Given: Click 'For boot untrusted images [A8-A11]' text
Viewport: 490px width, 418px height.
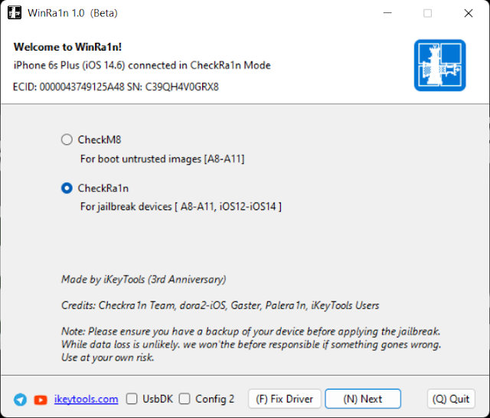Looking at the screenshot, I should (x=162, y=159).
